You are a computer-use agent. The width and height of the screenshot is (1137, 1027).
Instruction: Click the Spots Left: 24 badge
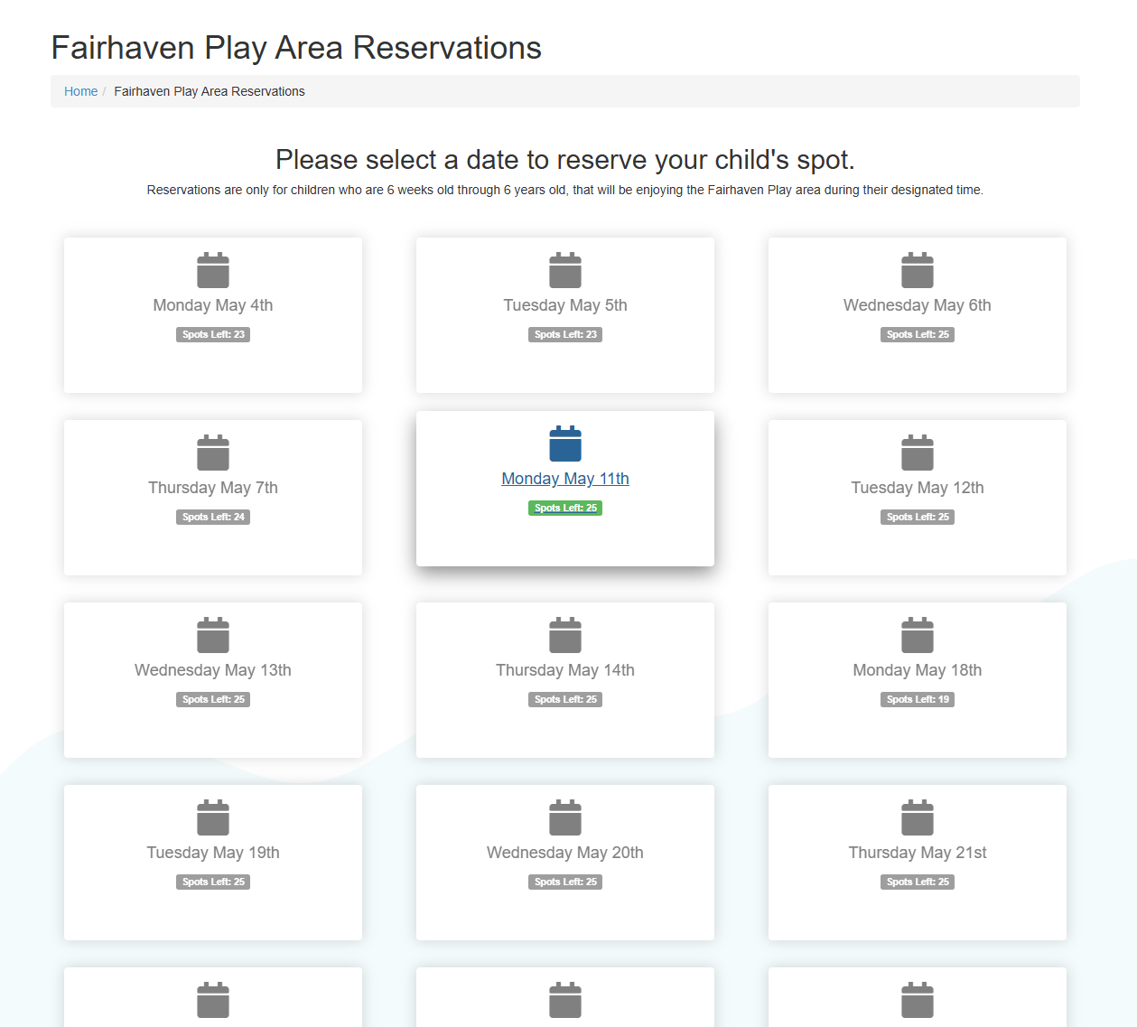coord(213,517)
